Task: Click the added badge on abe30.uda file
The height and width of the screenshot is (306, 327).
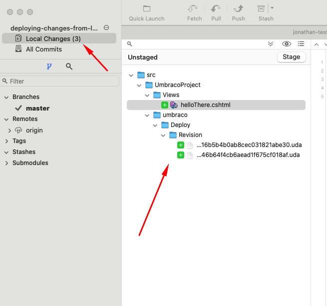Action: [x=181, y=145]
